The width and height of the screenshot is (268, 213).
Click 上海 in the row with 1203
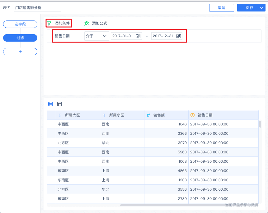[x=106, y=180]
